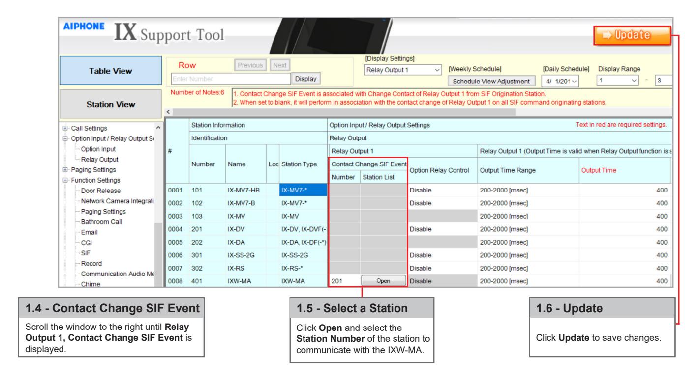Click the IX-DA, IX-DF station type cell
Viewport: 699px width, 383px height.
point(302,241)
